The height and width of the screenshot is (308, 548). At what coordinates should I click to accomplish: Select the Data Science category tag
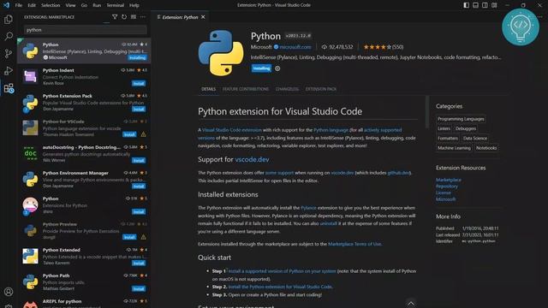(x=475, y=139)
